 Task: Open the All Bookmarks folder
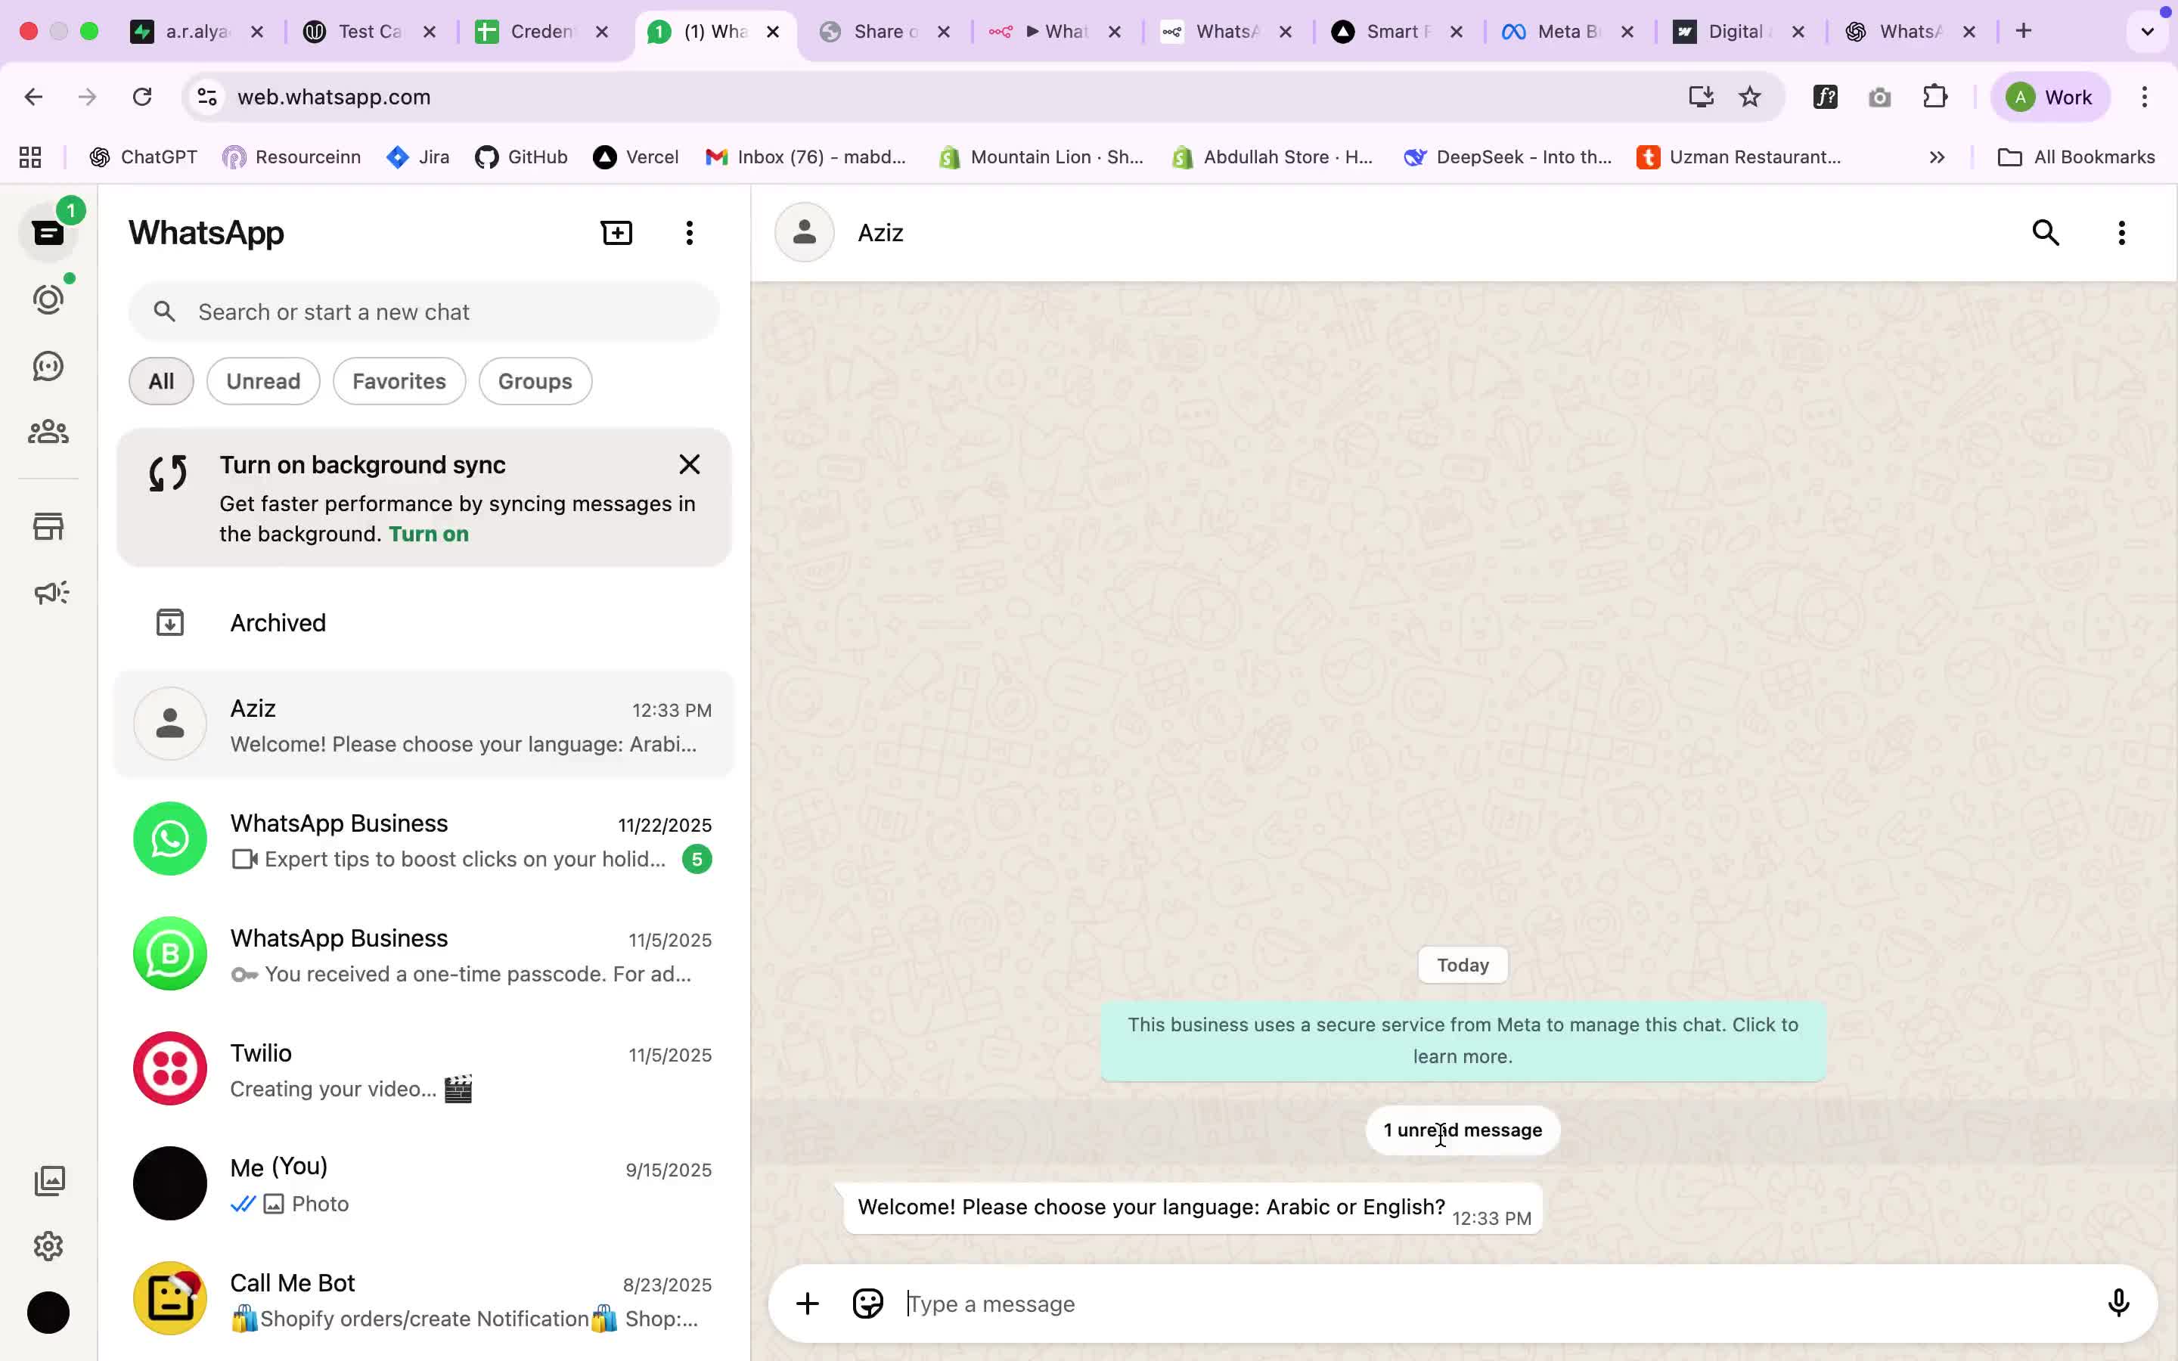pyautogui.click(x=2077, y=157)
